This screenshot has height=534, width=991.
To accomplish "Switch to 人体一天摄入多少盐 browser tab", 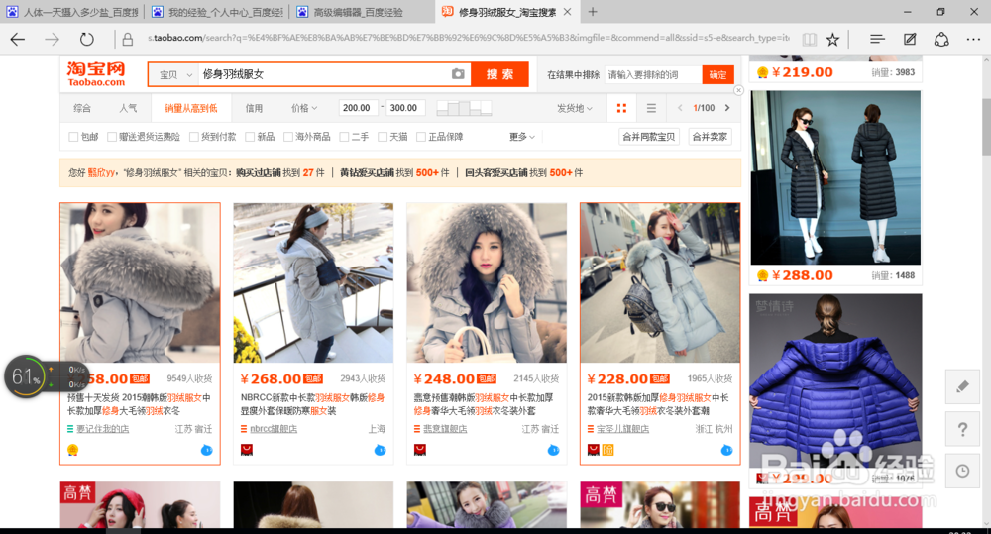I will pos(72,11).
